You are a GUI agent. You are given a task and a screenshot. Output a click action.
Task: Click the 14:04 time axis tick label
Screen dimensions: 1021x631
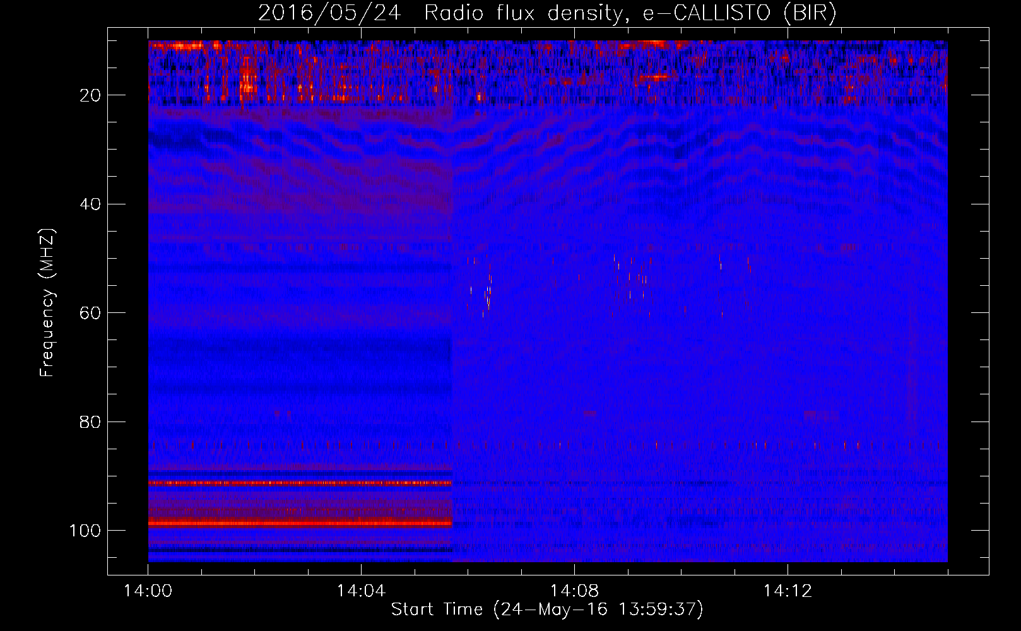tap(361, 591)
